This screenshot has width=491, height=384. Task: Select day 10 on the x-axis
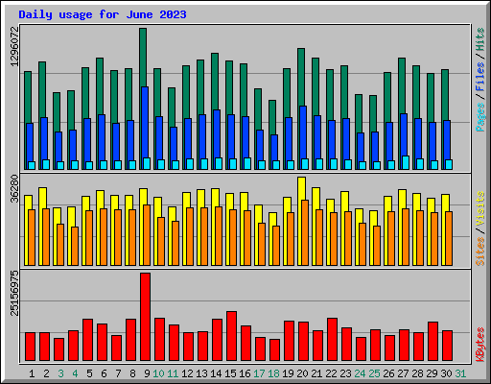158,373
